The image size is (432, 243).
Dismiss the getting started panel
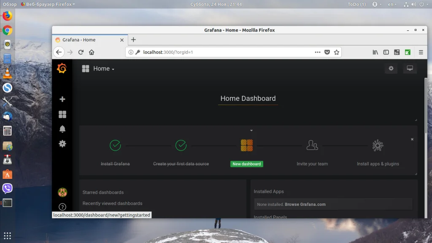click(x=412, y=139)
